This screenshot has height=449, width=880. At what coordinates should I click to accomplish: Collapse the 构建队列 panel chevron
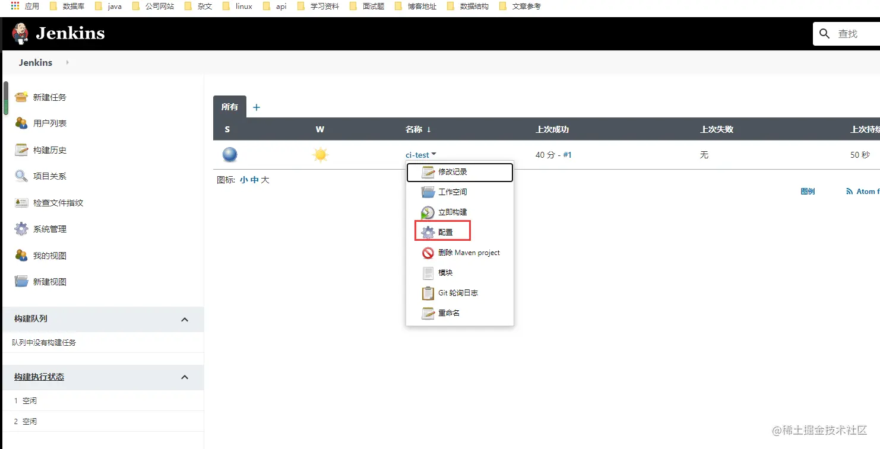point(185,320)
